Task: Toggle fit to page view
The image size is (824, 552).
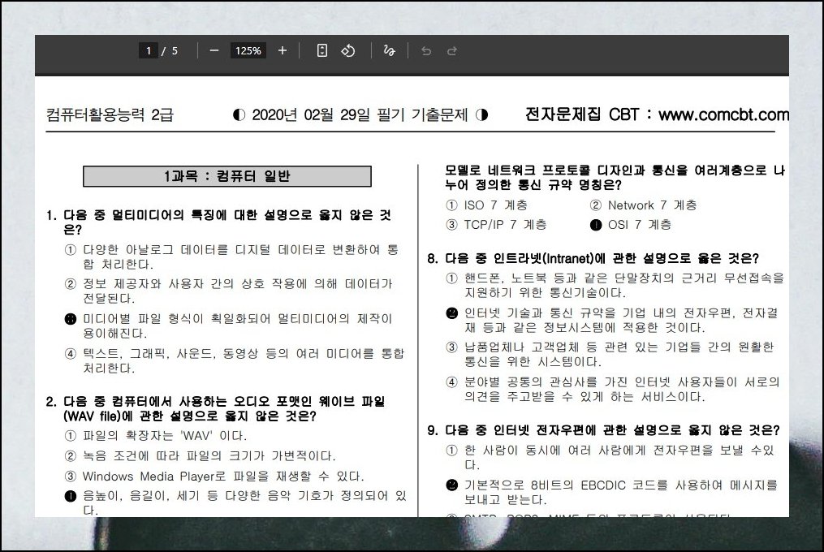Action: click(322, 50)
